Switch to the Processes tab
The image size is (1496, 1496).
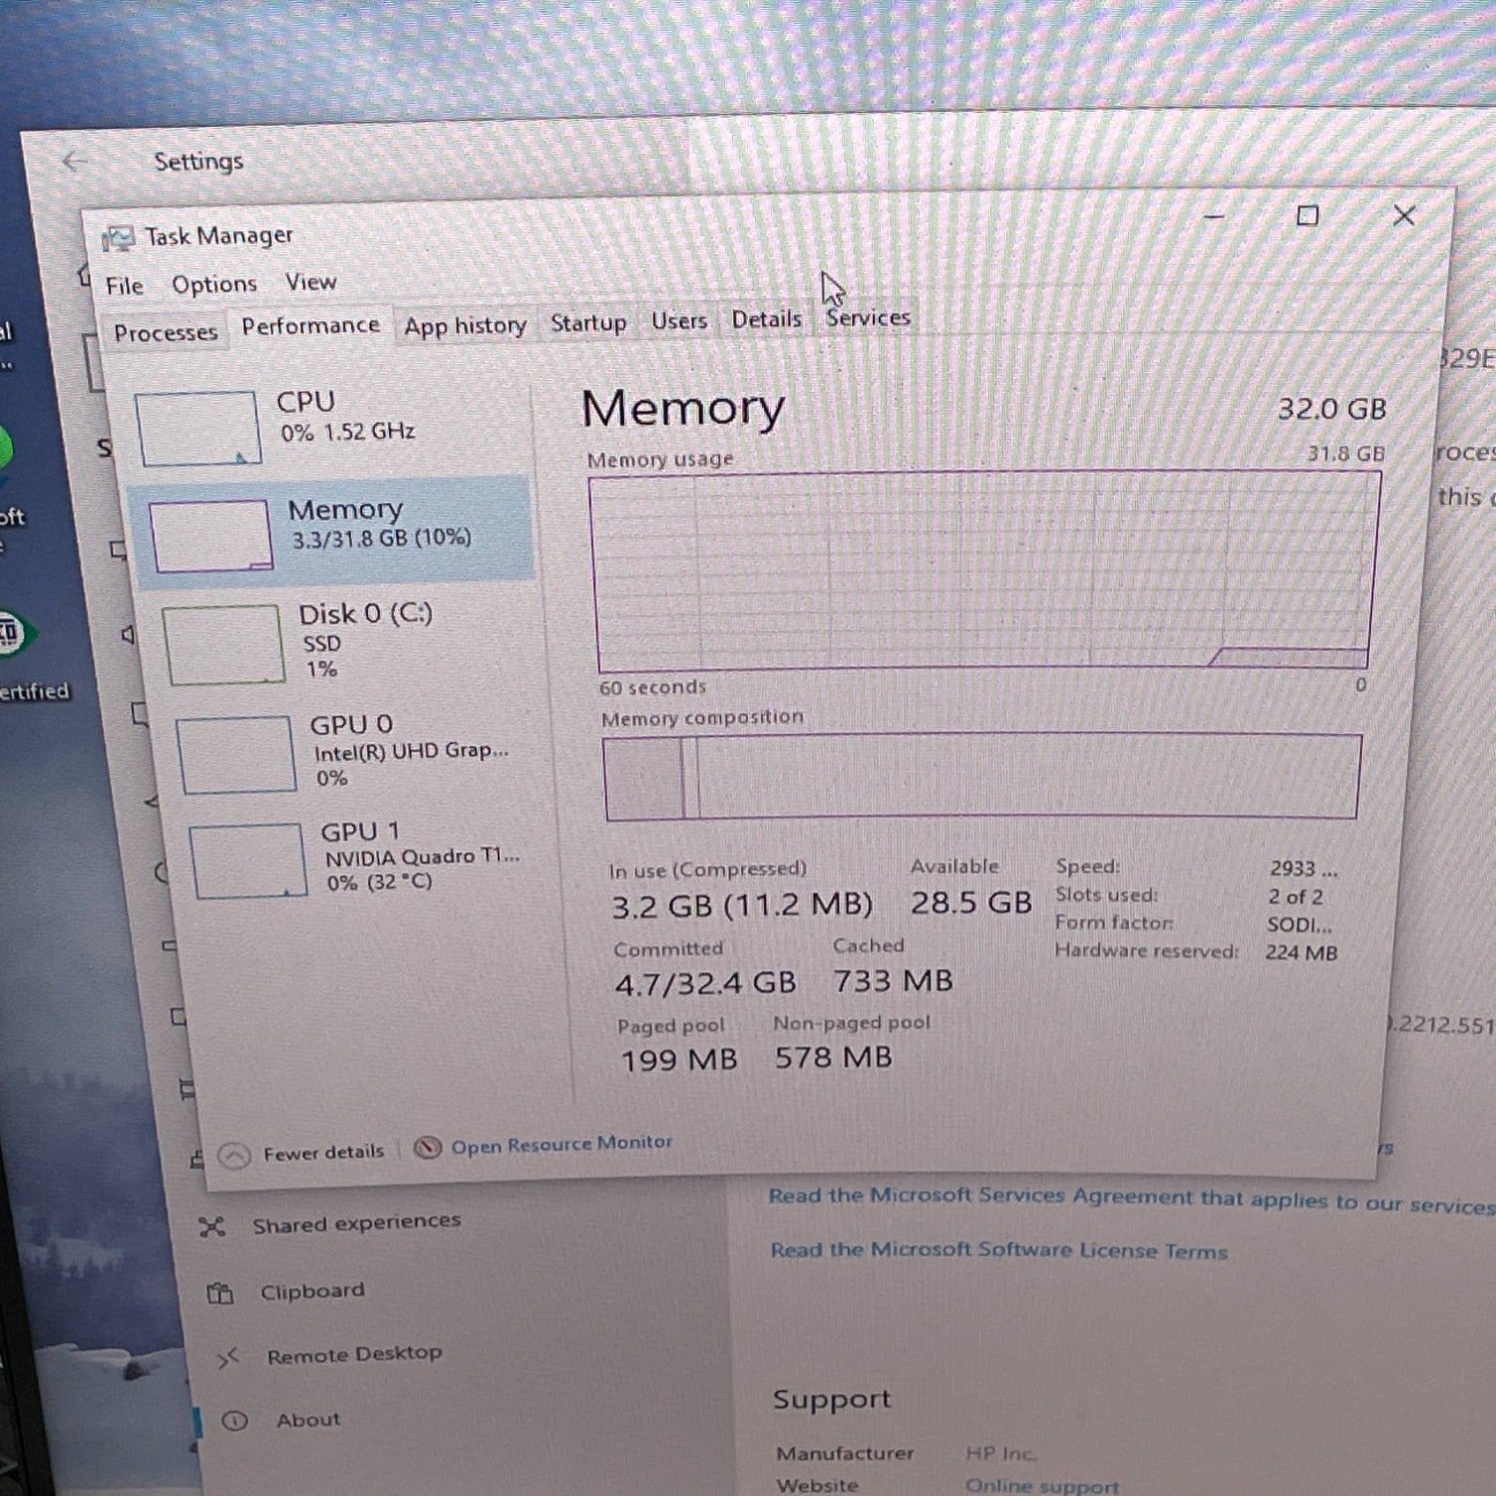click(165, 333)
